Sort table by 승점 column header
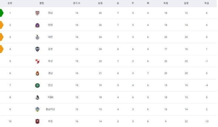The height and width of the screenshot is (127, 218). [x=100, y=3]
